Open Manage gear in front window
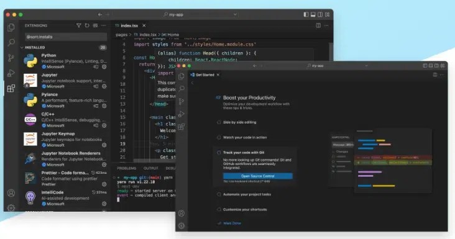Image resolution: width=455 pixels, height=239 pixels. [182, 226]
